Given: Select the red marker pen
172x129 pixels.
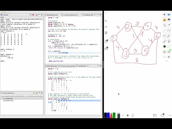Looking at the screenshot, I should pos(111,116).
